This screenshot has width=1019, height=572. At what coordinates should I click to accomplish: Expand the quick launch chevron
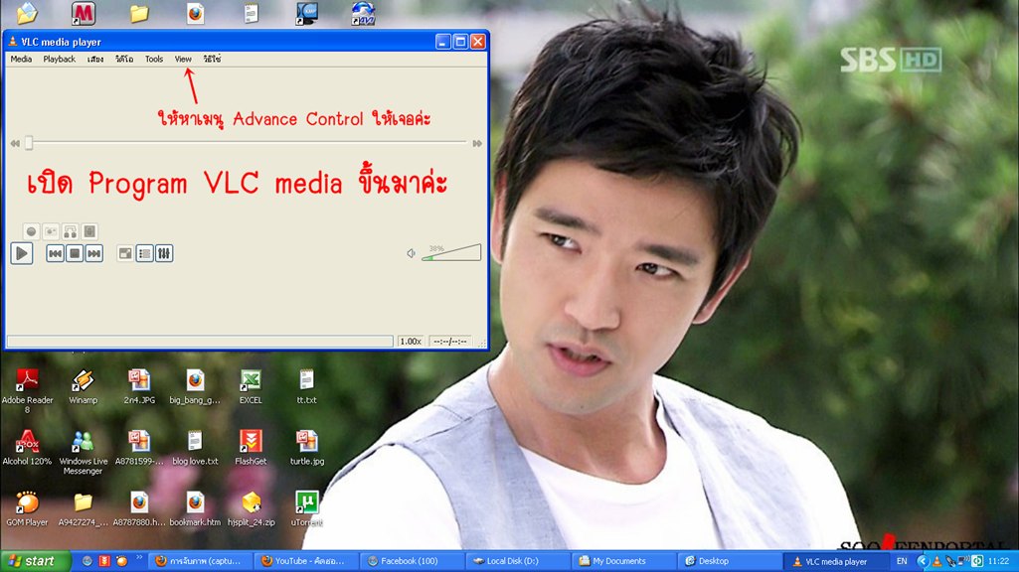point(138,558)
